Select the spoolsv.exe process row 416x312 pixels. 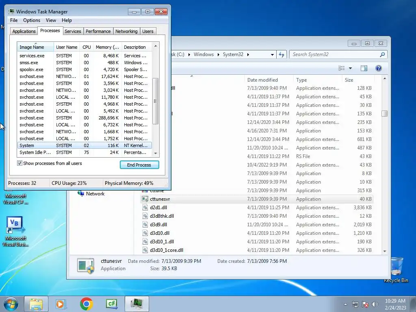(x=84, y=69)
